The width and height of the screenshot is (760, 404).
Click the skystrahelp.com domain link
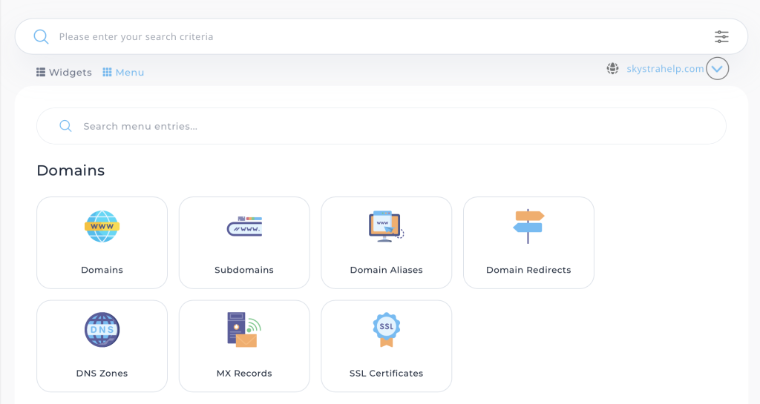[665, 68]
